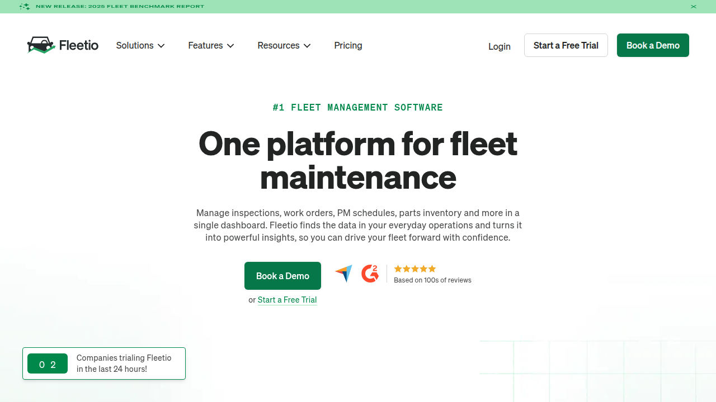
Task: Click Start a Free Trial button in header
Action: pyautogui.click(x=566, y=45)
